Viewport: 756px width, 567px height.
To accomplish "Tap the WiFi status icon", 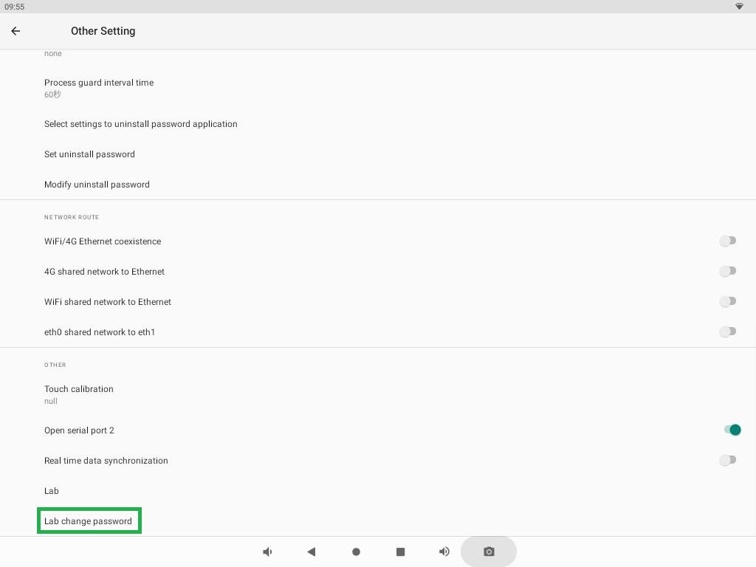I will pyautogui.click(x=739, y=7).
